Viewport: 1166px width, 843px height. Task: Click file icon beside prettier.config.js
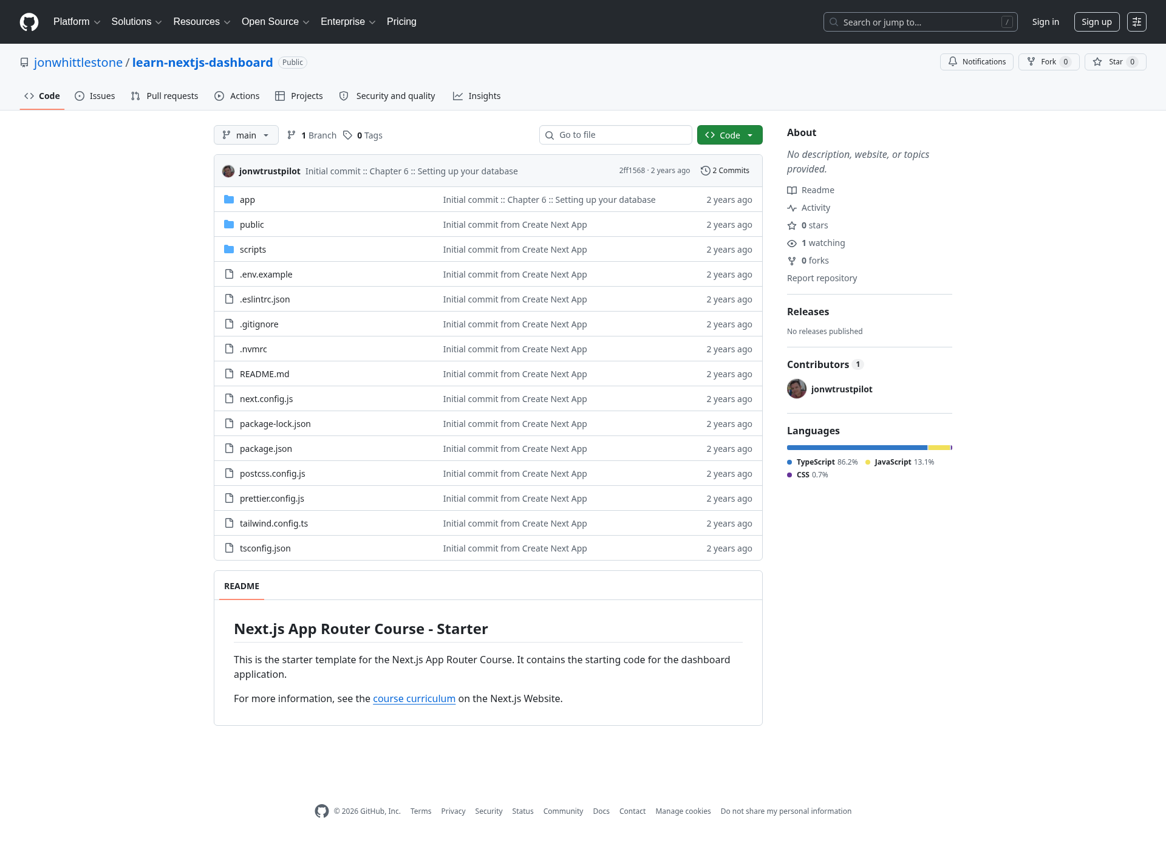click(229, 498)
